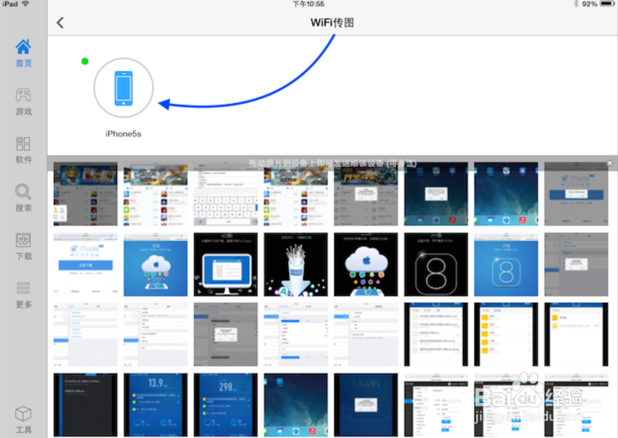Click the green online status dot
This screenshot has width=618, height=438.
[85, 62]
